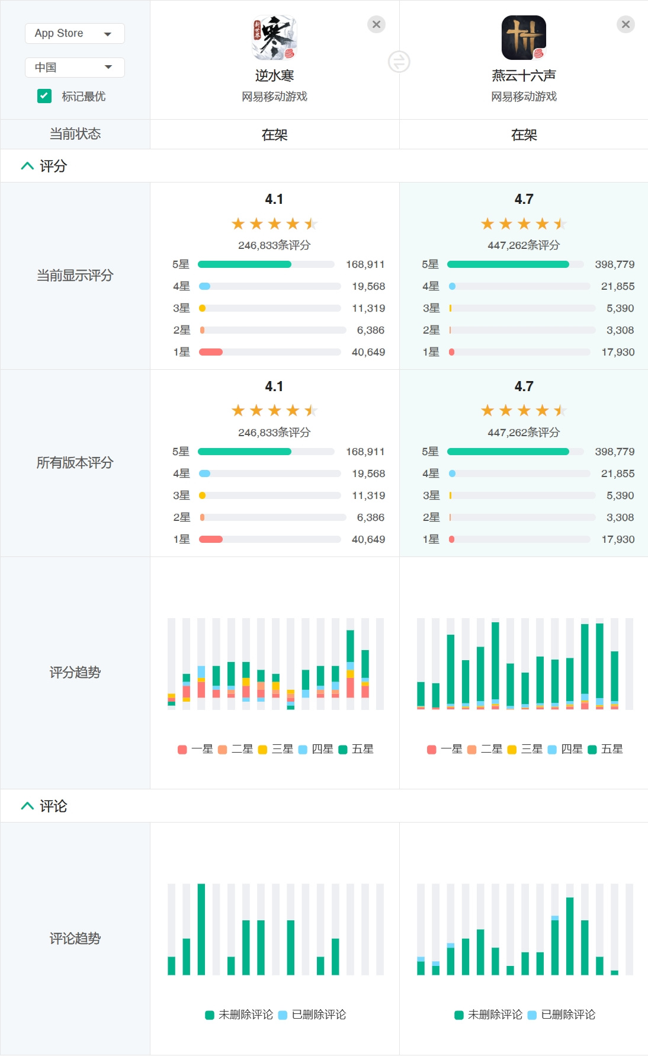
Task: Collapse the 评论 section
Action: 27,806
